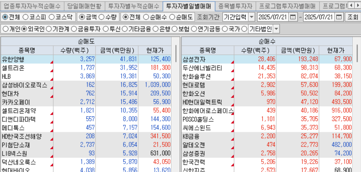Viewport: 361px width, 172px height.
Task: Select 은행 investor radio button
Action: pyautogui.click(x=155, y=29)
